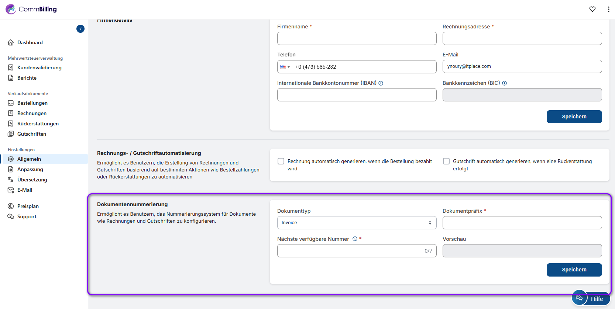
Task: Open the Dokumenttyp Invoice dropdown
Action: click(x=357, y=223)
